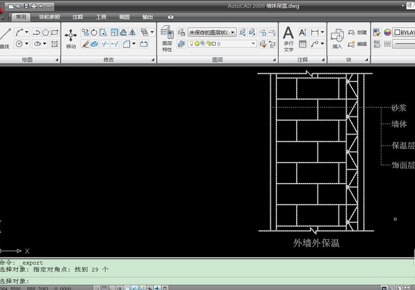Open the Insert (插入) block tool

(x=337, y=39)
